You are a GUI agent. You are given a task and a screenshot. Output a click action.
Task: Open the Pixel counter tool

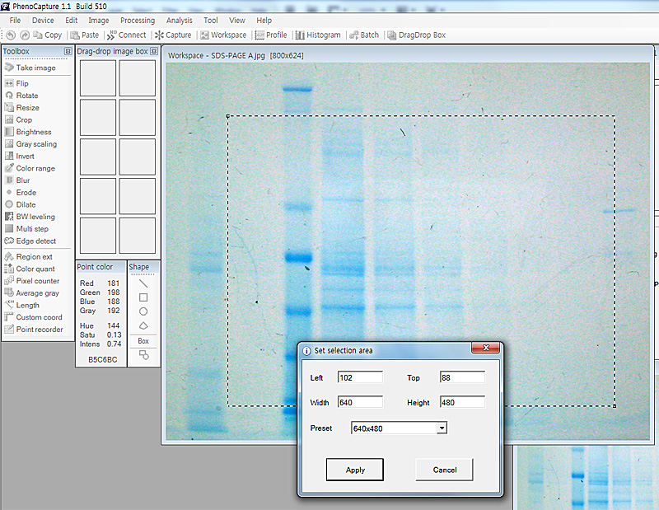click(x=37, y=281)
